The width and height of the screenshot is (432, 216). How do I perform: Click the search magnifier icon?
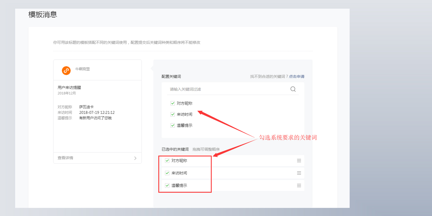tap(293, 89)
